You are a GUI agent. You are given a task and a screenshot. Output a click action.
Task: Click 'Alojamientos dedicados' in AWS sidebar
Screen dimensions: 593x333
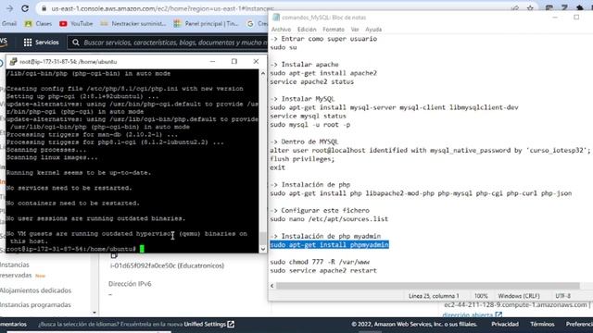35,290
